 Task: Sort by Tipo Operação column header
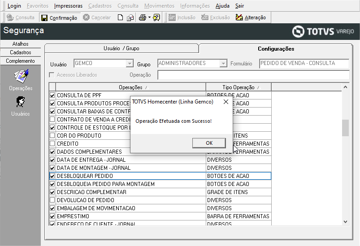(x=239, y=87)
